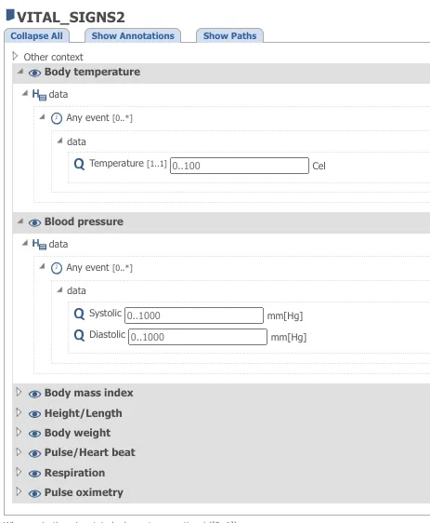The image size is (430, 523).
Task: Toggle the eye icon for Pulse oximetry
Action: [34, 493]
